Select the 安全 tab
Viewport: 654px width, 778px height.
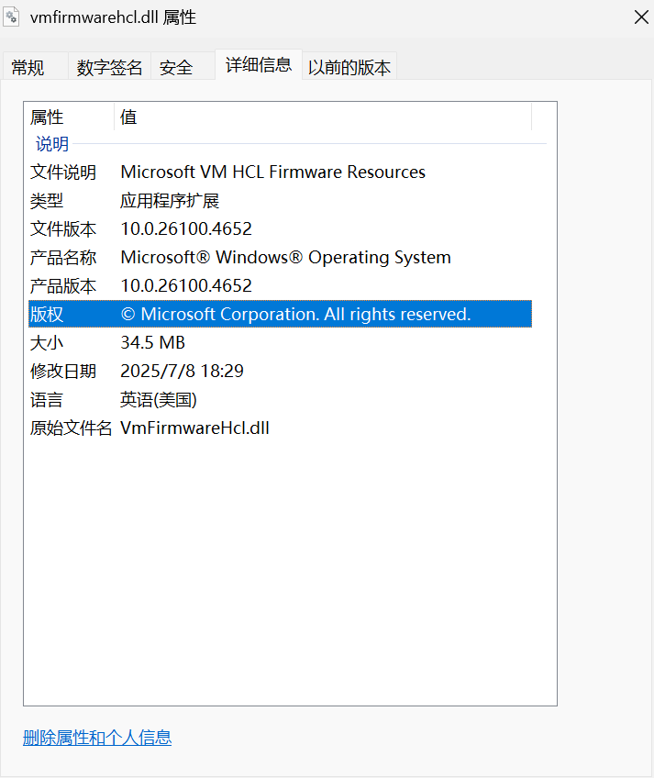pyautogui.click(x=176, y=67)
